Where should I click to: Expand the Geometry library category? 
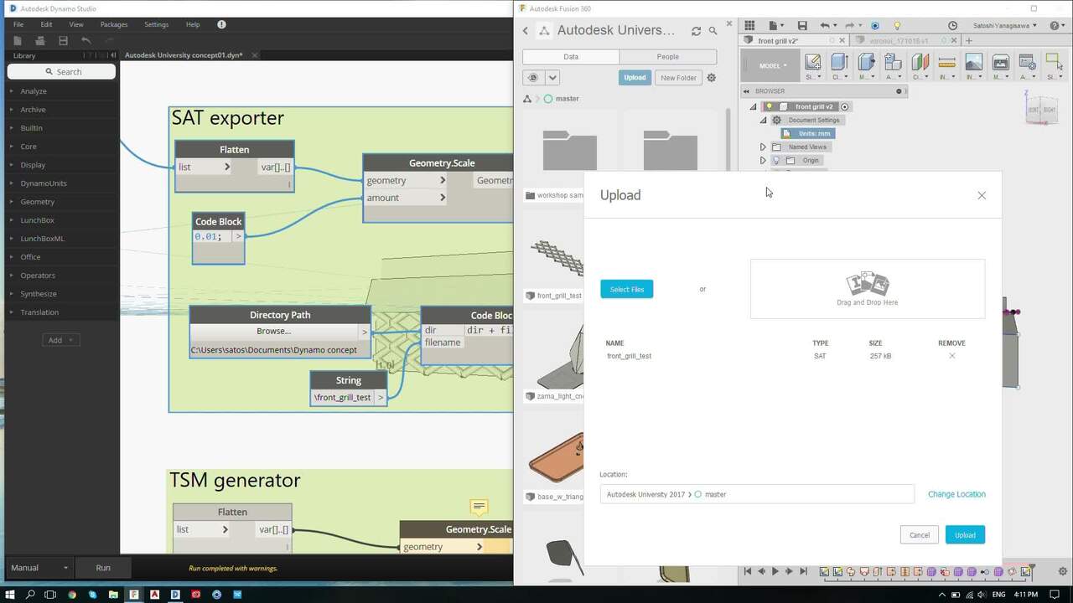tap(12, 202)
